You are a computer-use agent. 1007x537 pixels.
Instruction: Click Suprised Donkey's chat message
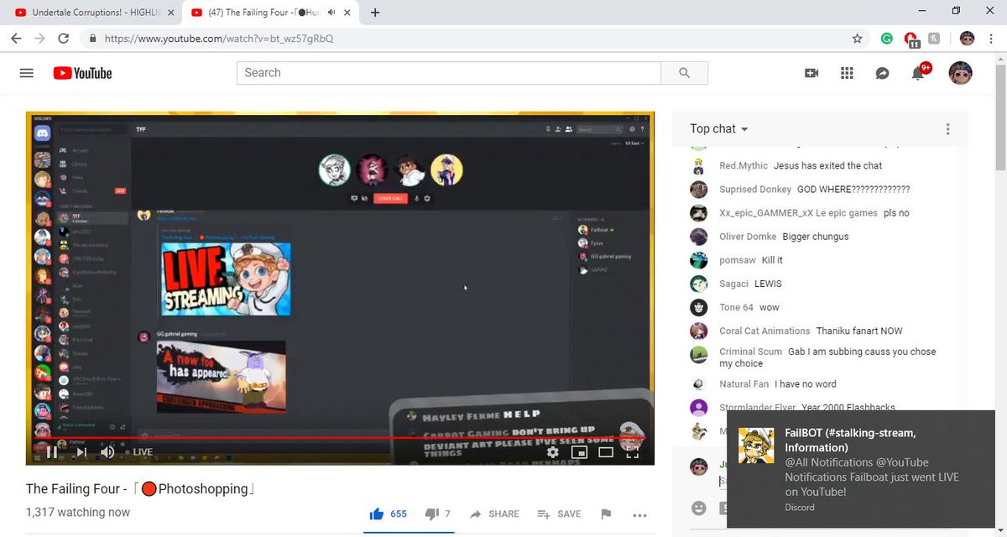[x=853, y=190]
